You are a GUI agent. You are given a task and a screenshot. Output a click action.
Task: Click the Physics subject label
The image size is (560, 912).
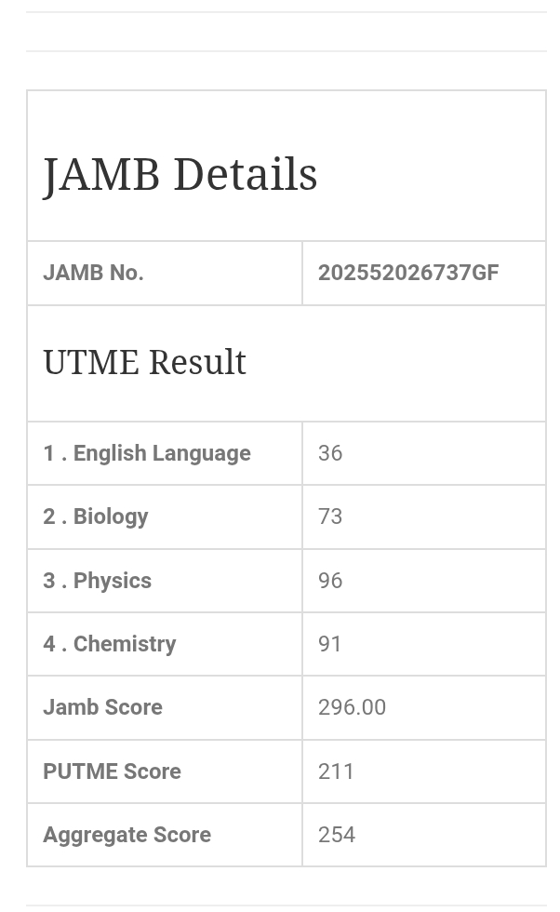tap(98, 581)
